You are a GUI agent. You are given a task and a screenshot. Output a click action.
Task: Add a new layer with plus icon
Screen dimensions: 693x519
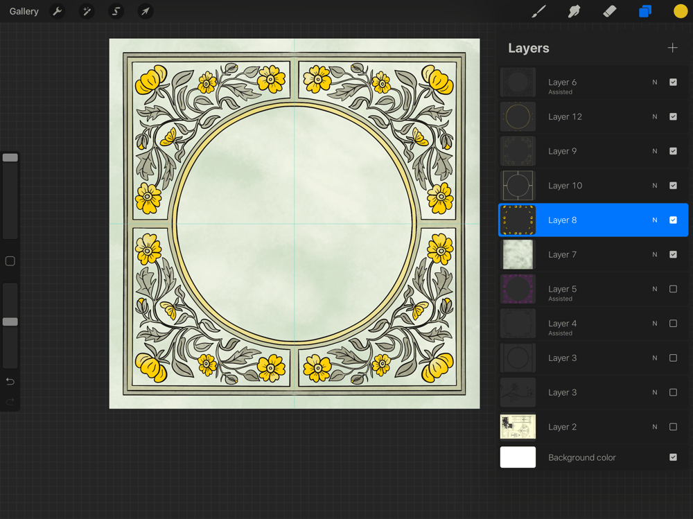(x=672, y=48)
